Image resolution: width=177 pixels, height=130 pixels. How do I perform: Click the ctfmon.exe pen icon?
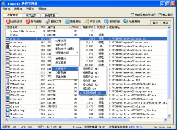8,87
